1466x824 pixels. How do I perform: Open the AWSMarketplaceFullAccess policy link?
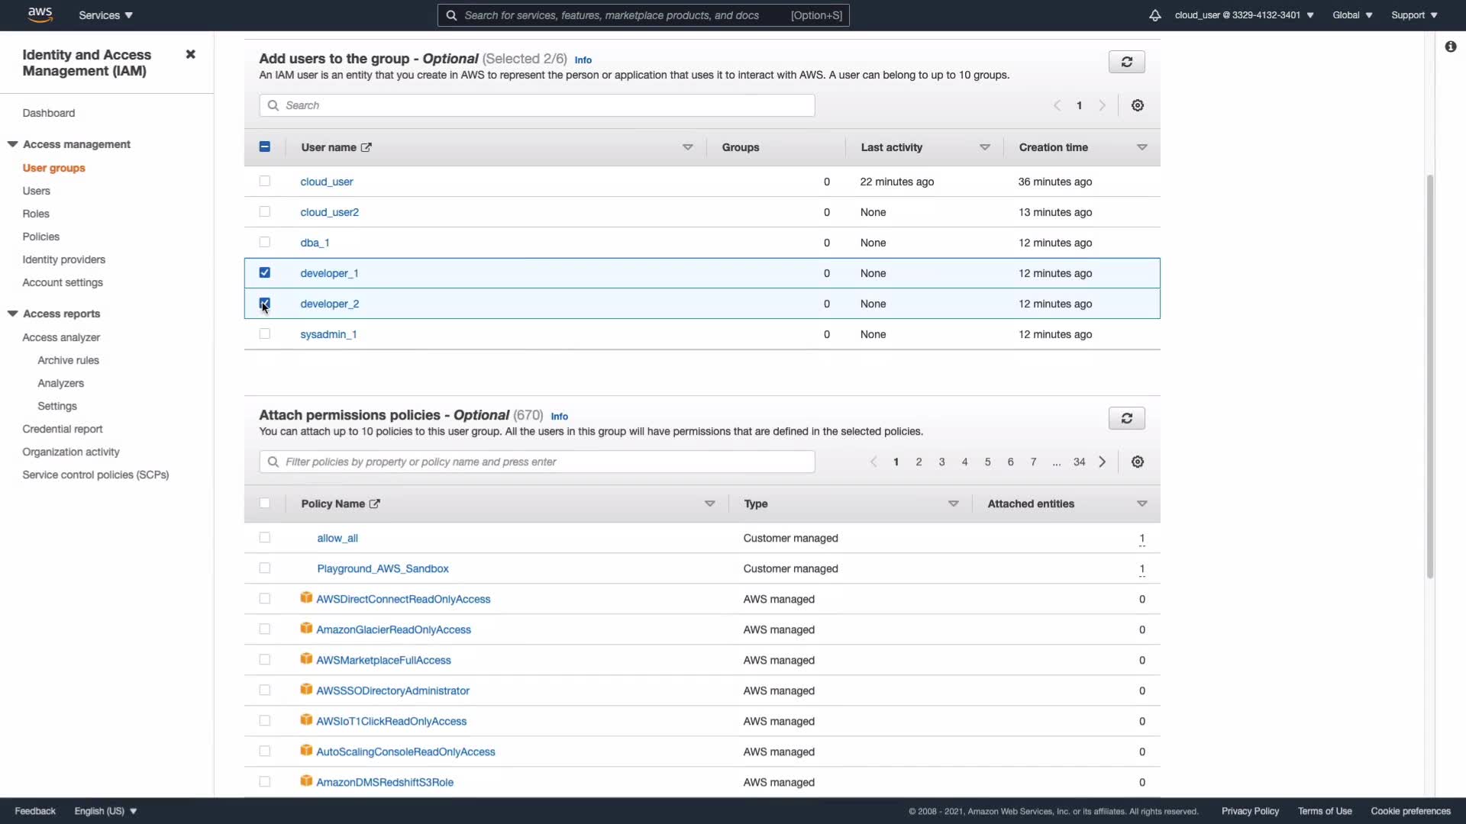point(383,660)
